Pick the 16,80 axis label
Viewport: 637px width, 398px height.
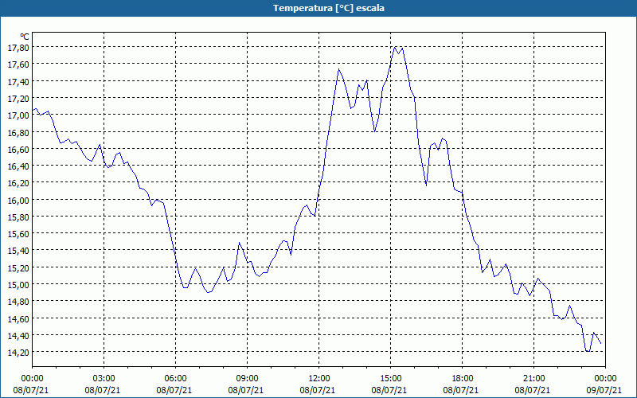pos(18,132)
